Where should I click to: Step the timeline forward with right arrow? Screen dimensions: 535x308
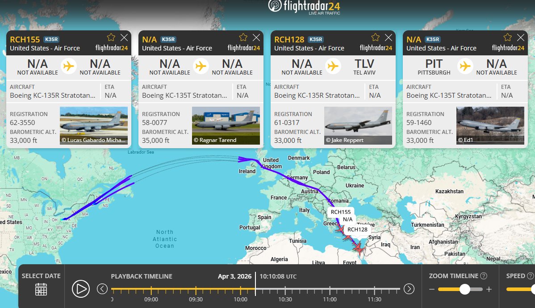pyautogui.click(x=409, y=289)
